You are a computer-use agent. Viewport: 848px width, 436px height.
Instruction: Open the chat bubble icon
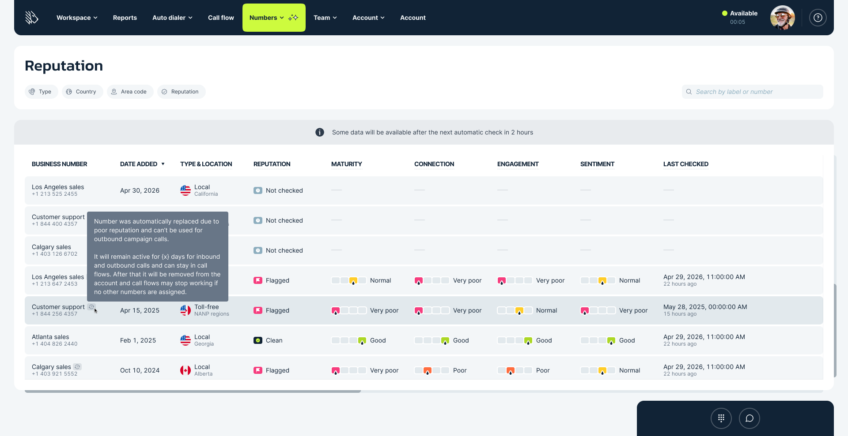click(x=750, y=418)
